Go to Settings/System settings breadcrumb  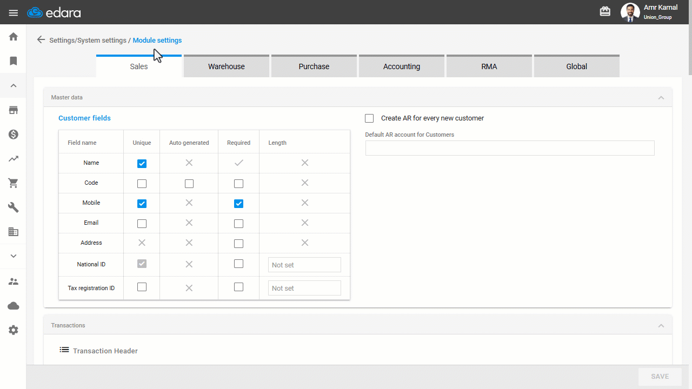88,41
